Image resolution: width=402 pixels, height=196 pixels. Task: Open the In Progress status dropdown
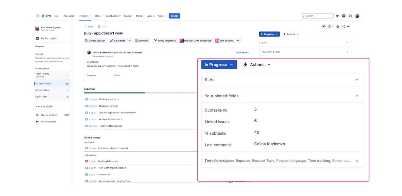(x=219, y=64)
